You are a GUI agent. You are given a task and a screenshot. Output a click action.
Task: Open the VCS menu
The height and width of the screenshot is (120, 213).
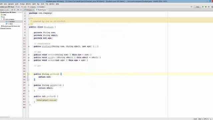[47, 4]
